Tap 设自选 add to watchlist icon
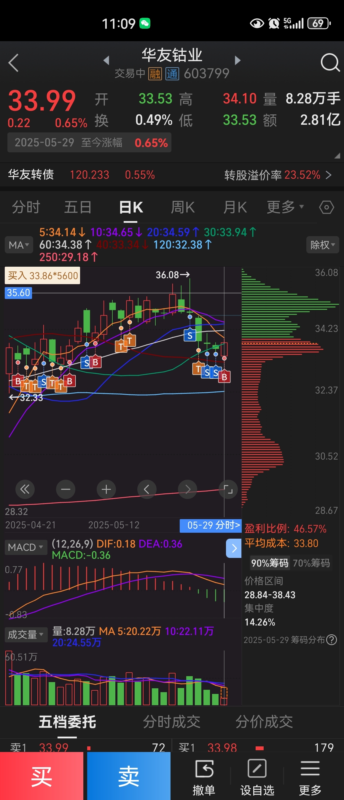 257,777
